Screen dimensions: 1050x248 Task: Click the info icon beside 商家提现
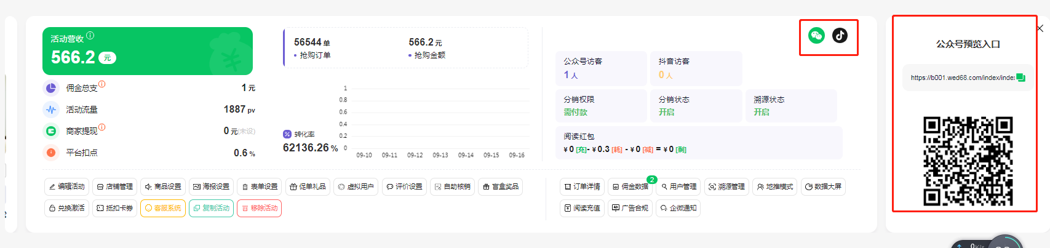tap(102, 127)
